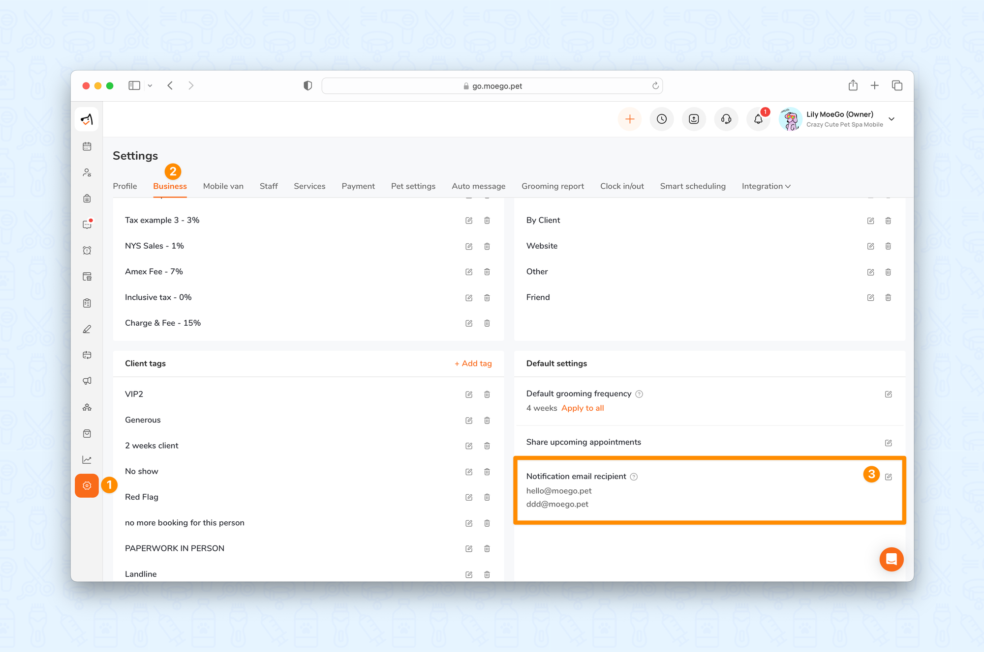Switch to the Mobile van tab
The width and height of the screenshot is (984, 652).
coord(223,186)
